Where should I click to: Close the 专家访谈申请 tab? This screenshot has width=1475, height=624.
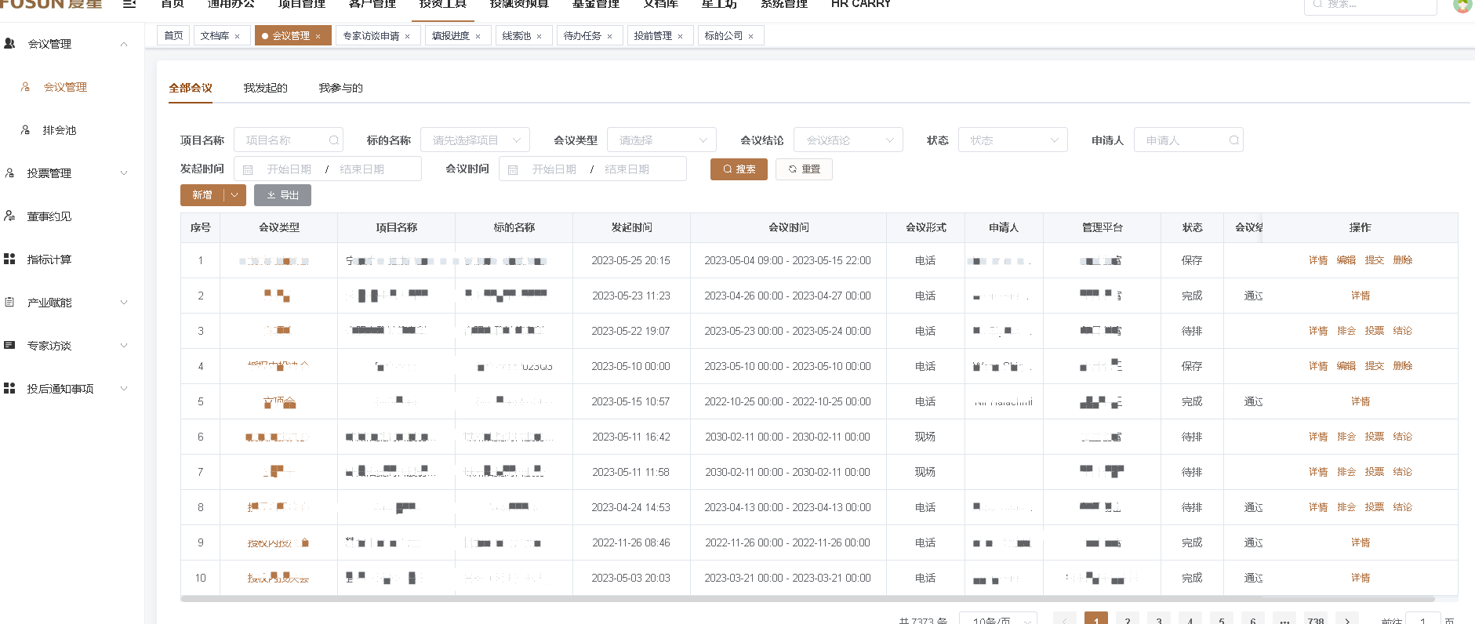click(407, 36)
